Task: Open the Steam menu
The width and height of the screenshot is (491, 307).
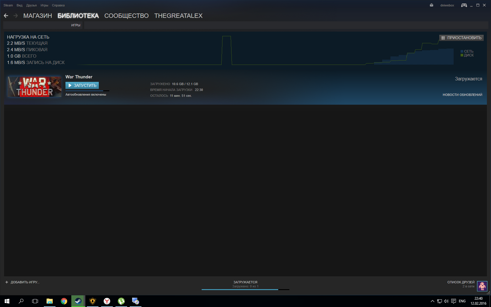Action: (x=8, y=5)
